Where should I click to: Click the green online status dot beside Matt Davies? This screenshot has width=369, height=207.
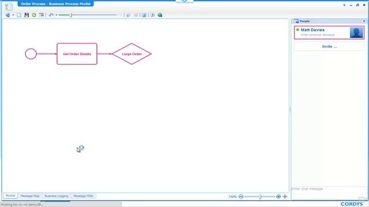298,30
